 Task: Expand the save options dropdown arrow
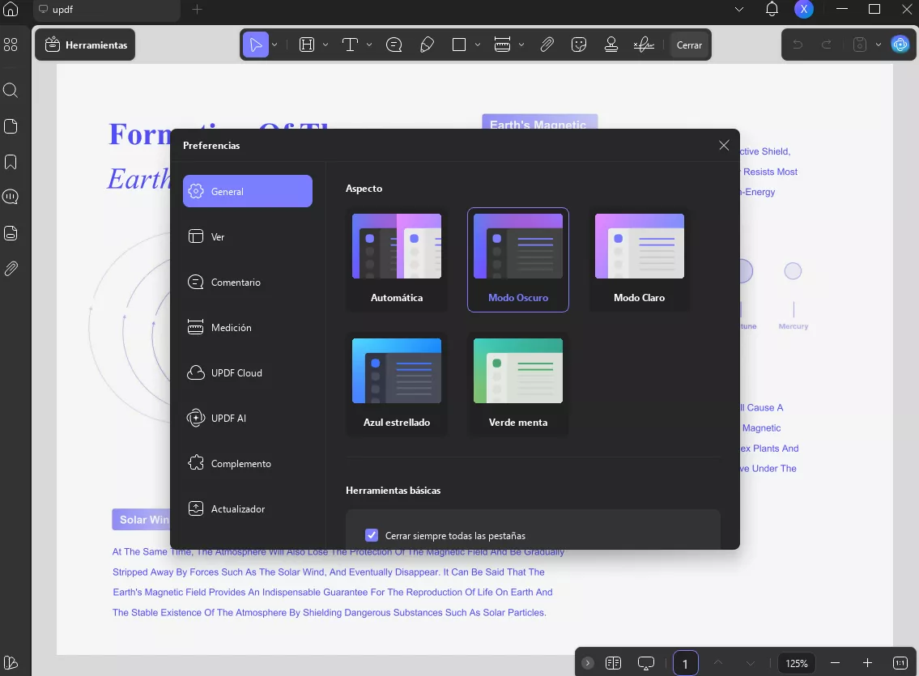(878, 45)
